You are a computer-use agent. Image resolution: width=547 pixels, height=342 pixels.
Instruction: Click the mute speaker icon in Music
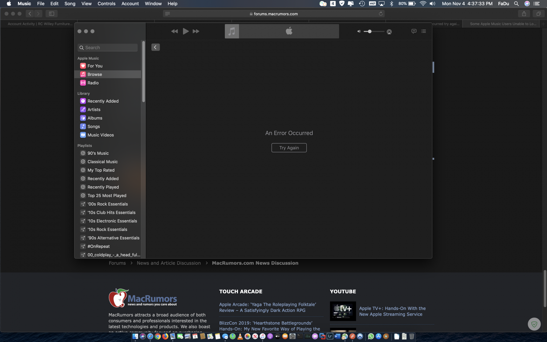[x=359, y=31]
